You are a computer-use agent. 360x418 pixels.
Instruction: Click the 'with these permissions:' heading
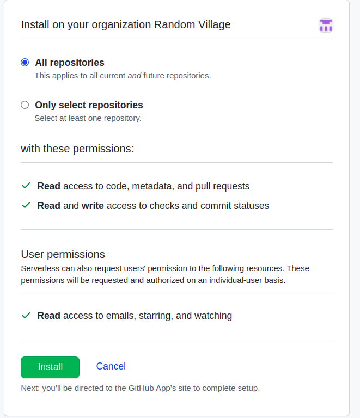[x=77, y=149]
